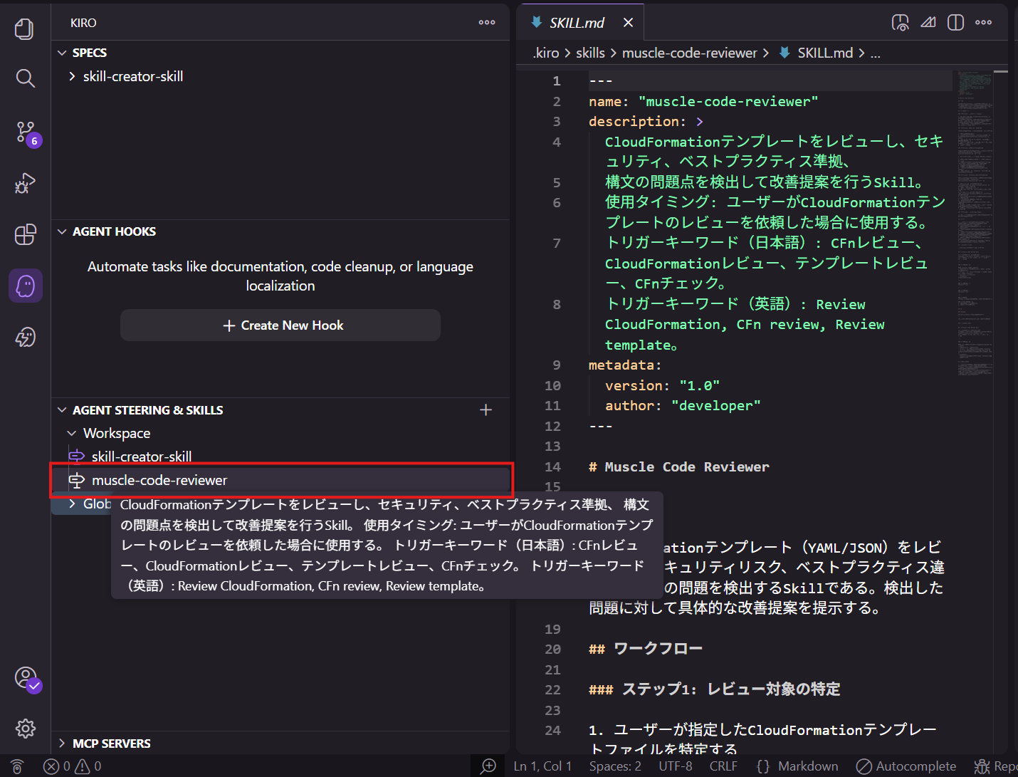Open Source Control showing 6 pending changes
Screen dimensions: 1018x777
(x=25, y=132)
